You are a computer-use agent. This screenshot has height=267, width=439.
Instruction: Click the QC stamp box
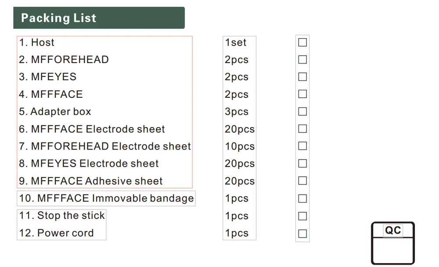[x=393, y=243]
